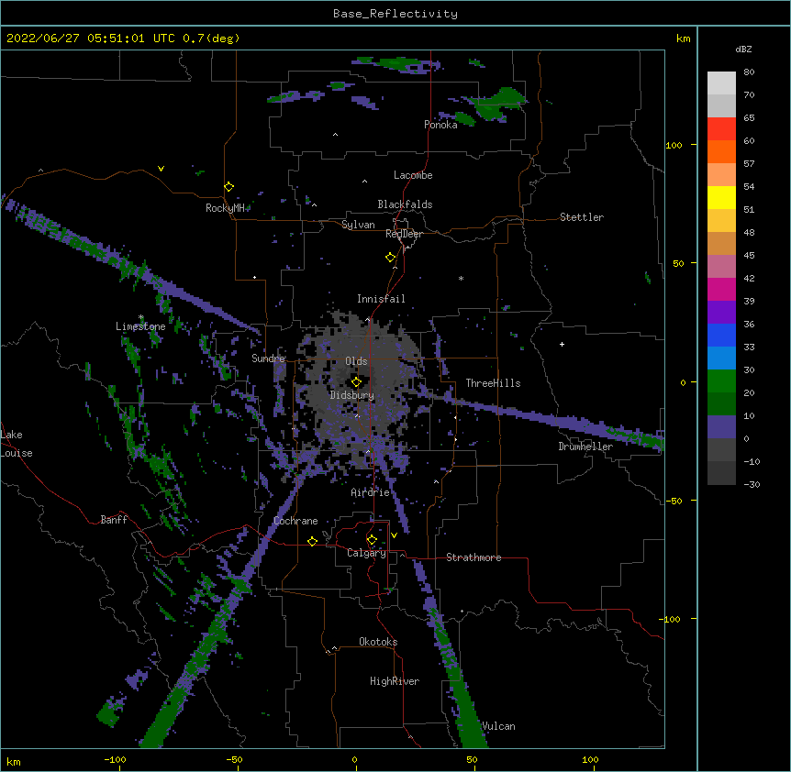This screenshot has height=772, width=791.
Task: Select the 45 value on dBZ legend
Action: pyautogui.click(x=749, y=256)
